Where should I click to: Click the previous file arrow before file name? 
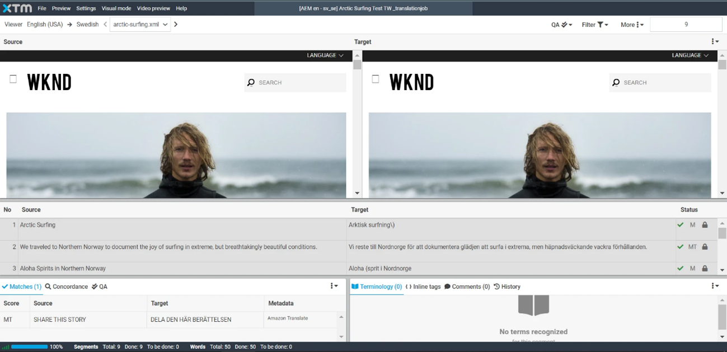(x=105, y=25)
